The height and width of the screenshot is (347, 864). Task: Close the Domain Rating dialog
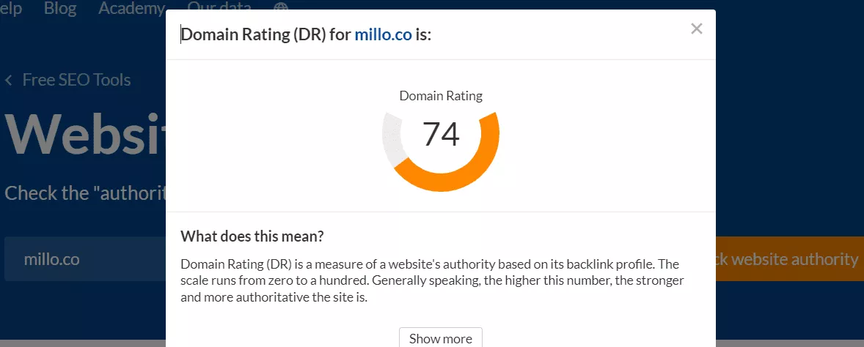[x=697, y=29]
